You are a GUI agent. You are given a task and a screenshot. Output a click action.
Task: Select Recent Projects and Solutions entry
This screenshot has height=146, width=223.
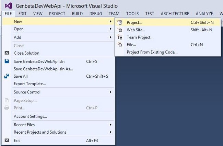pos(58,132)
